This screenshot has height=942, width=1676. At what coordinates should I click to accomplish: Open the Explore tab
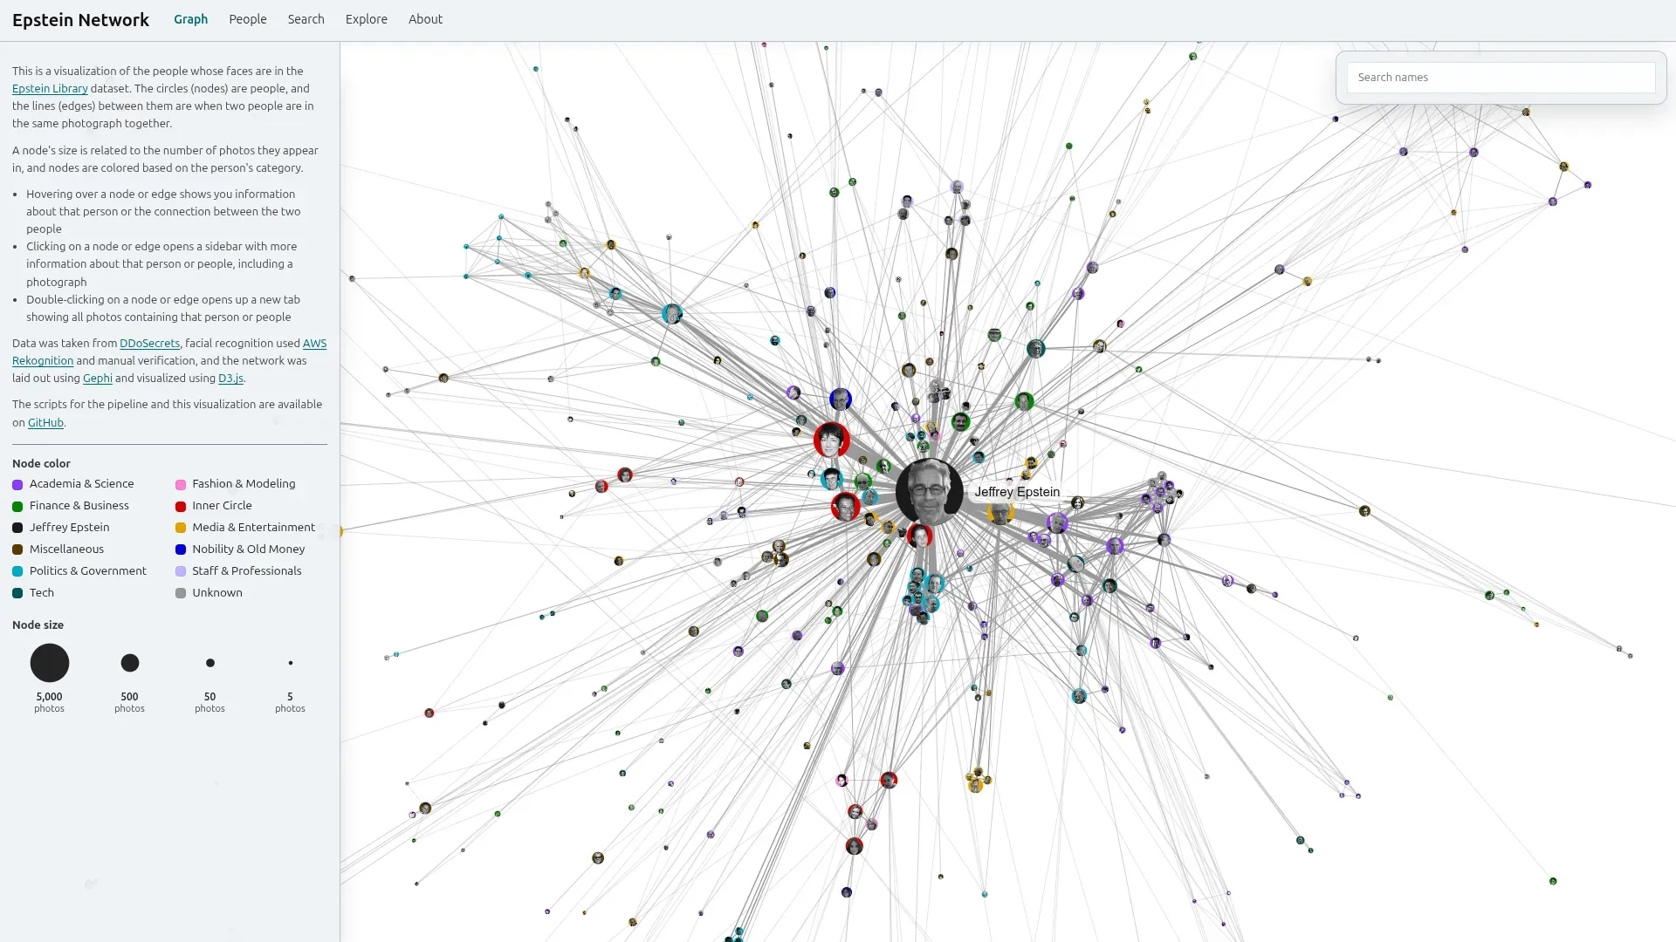(367, 19)
